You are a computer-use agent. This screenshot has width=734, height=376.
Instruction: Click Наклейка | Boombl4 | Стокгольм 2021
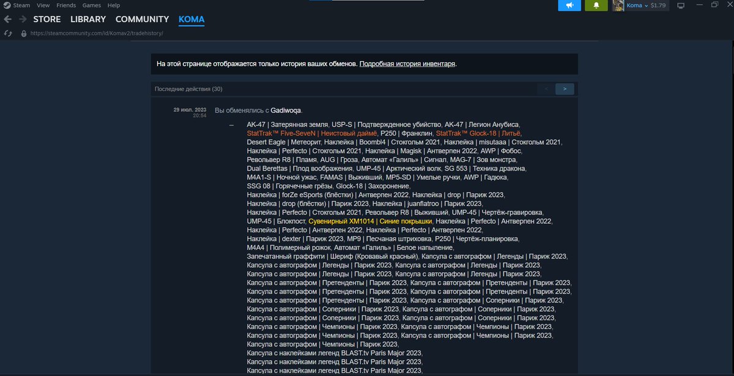(x=382, y=142)
